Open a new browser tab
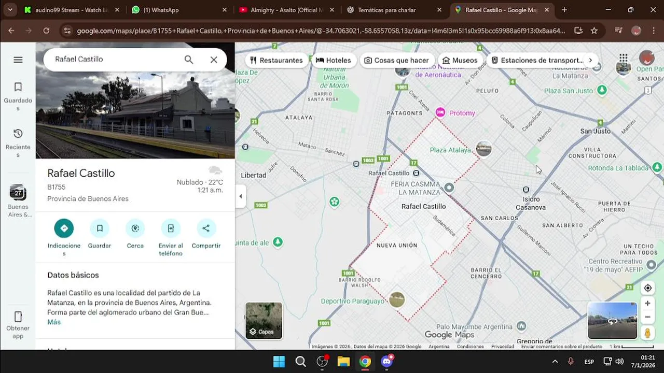The image size is (664, 373). pyautogui.click(x=564, y=10)
